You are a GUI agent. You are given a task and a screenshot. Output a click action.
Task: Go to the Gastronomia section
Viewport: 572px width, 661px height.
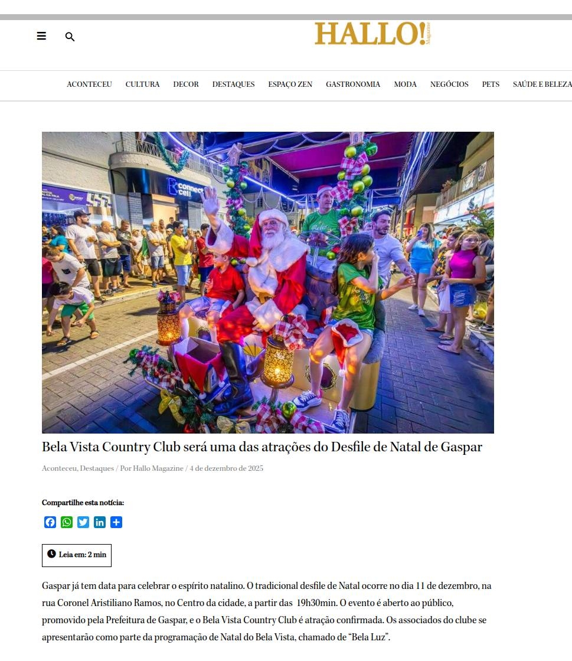click(353, 84)
